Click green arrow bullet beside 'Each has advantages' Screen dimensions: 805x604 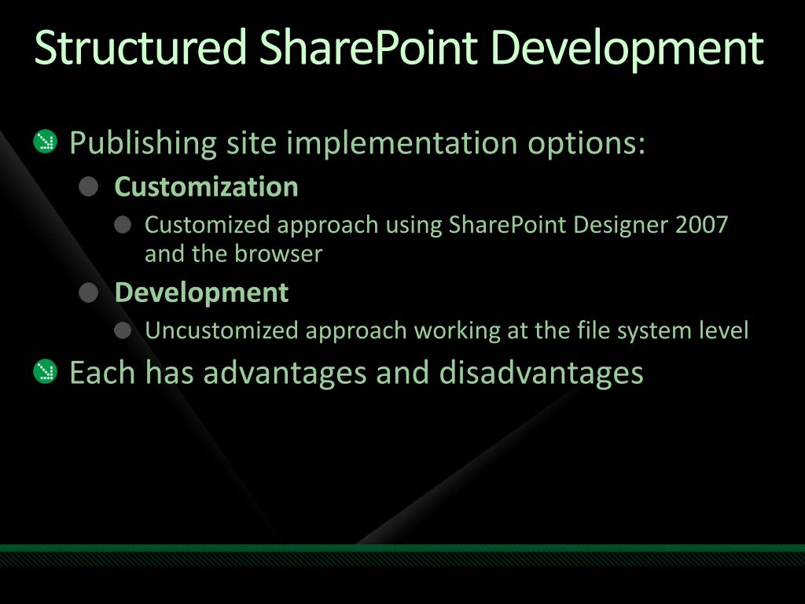[x=45, y=371]
